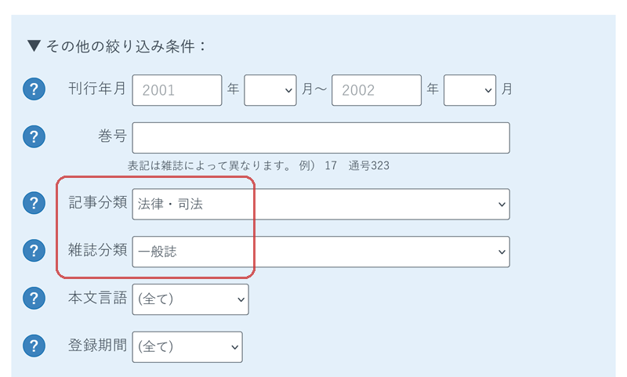Click the 雑誌分類 label text
Screen dimensions: 627x377
[x=97, y=250]
